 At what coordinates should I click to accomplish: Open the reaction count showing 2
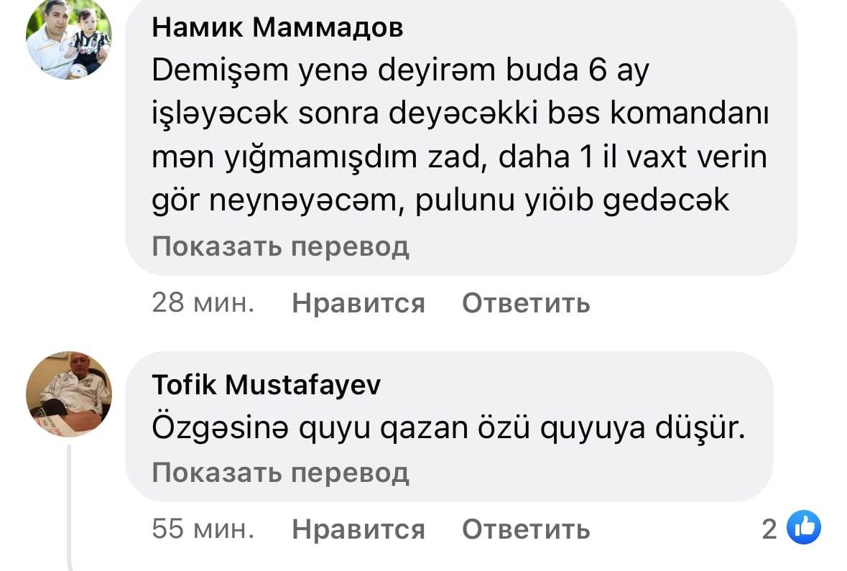[x=769, y=529]
